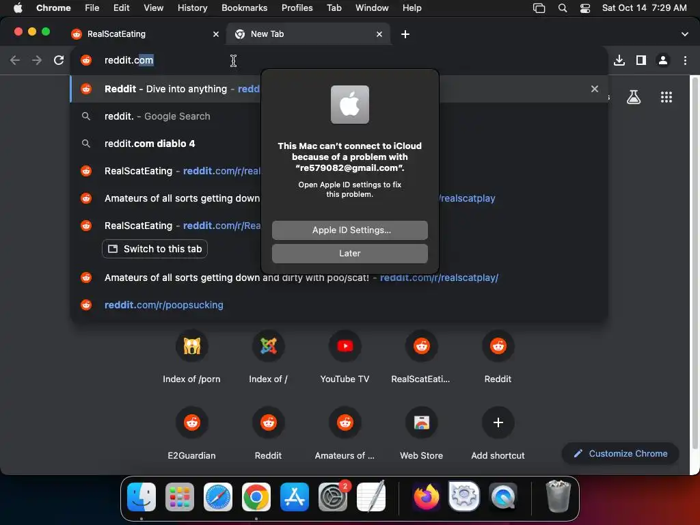Open the Web Store shortcut
Image resolution: width=700 pixels, height=525 pixels.
tap(421, 434)
